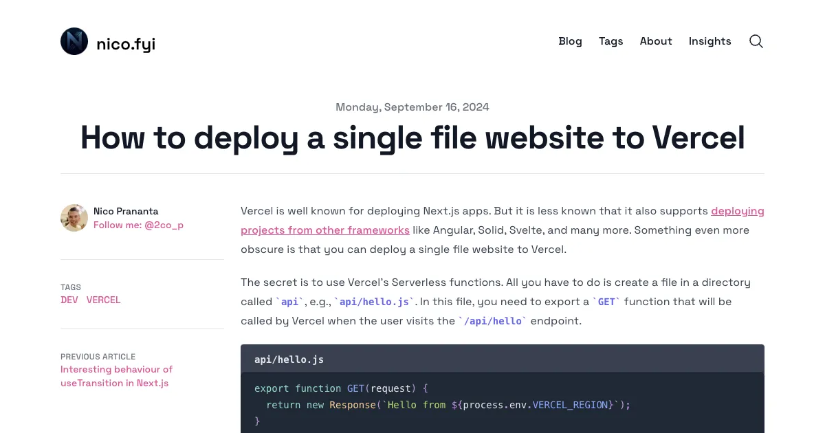
Task: Click the api/hello.js code block title
Action: (289, 359)
